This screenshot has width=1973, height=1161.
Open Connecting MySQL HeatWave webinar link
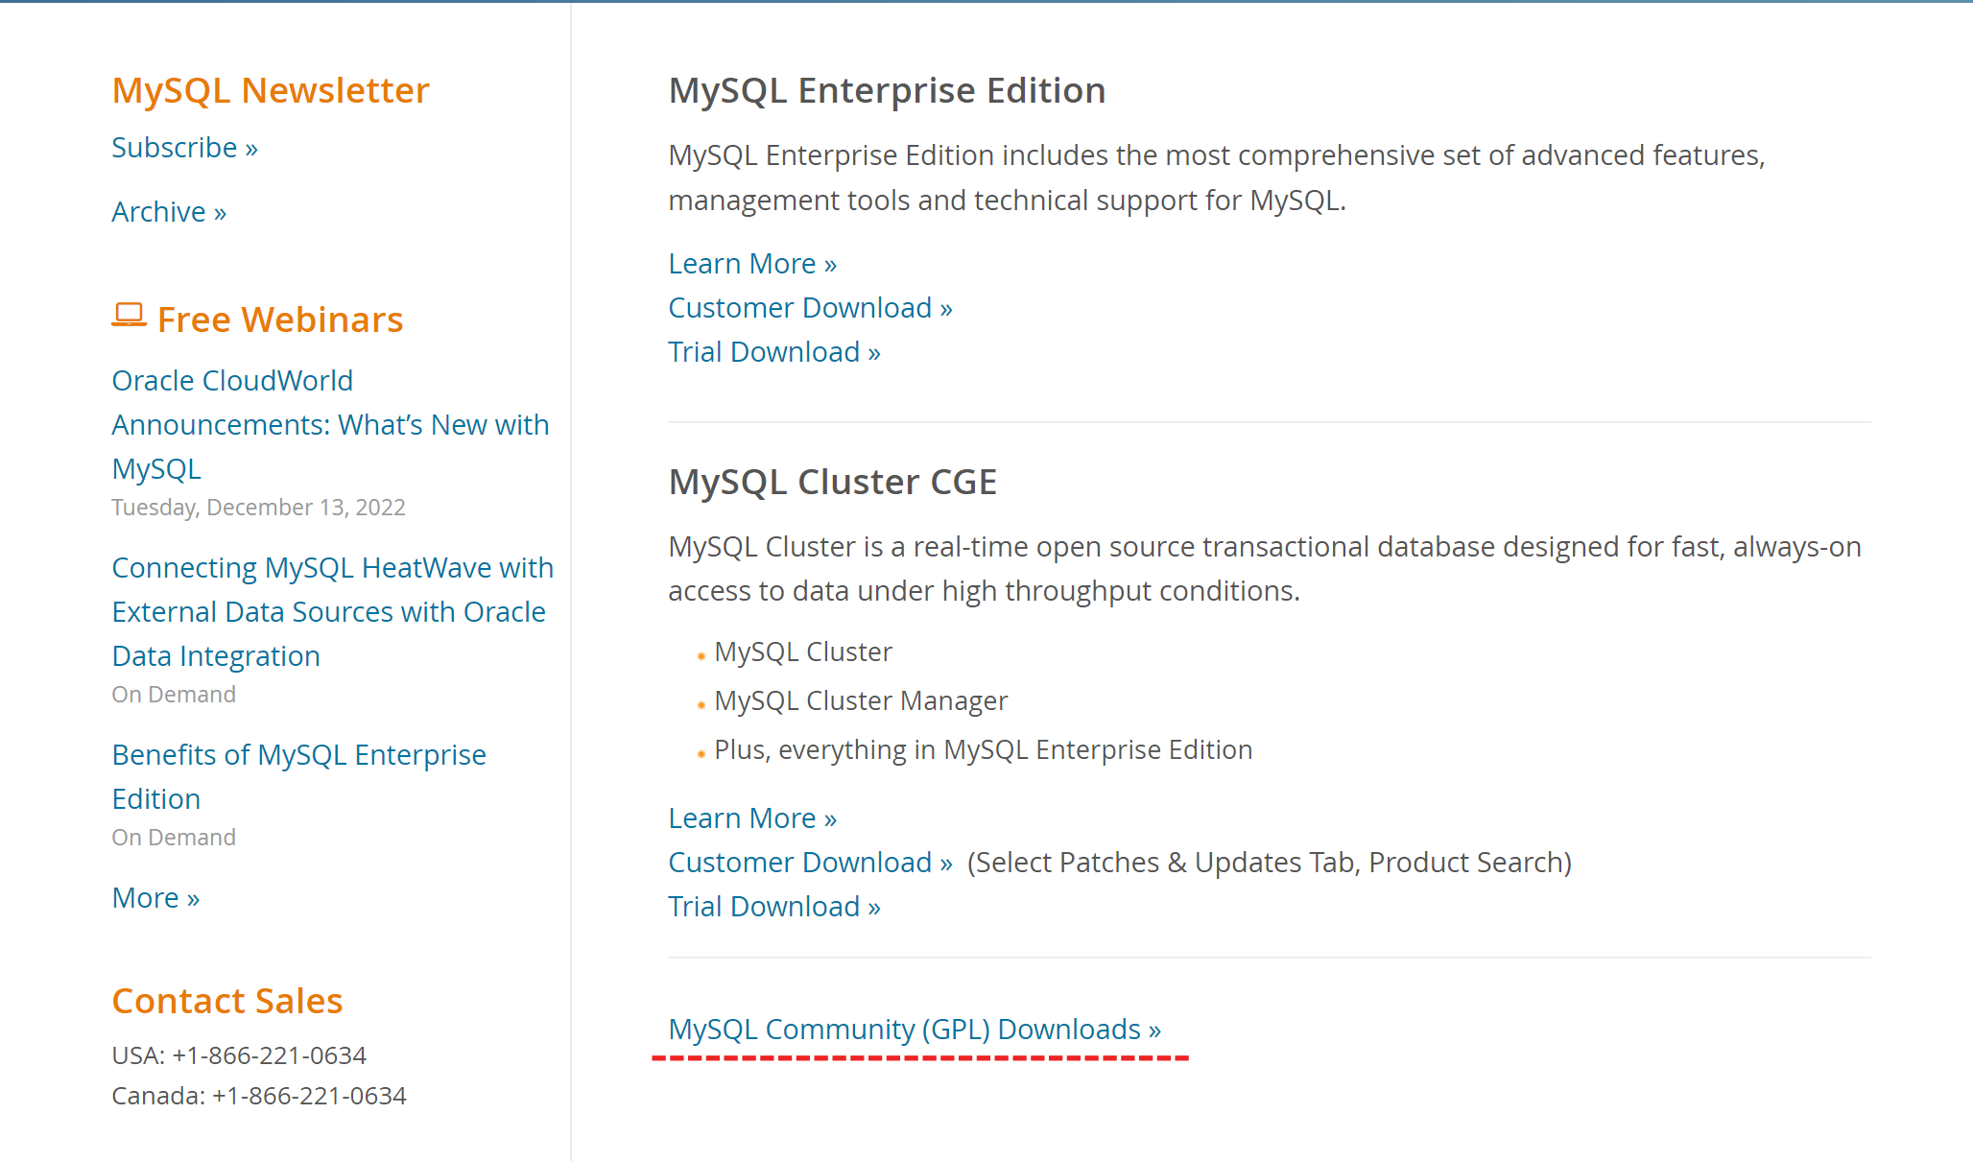pos(332,612)
